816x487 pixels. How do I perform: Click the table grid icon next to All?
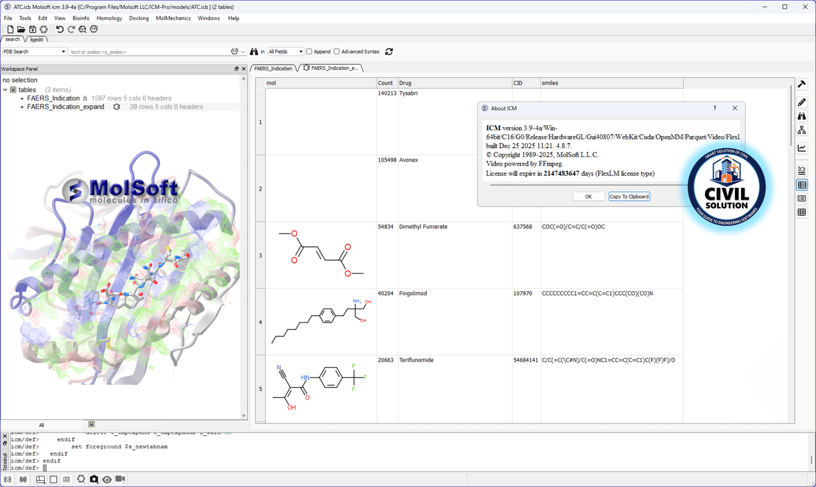pyautogui.click(x=91, y=424)
